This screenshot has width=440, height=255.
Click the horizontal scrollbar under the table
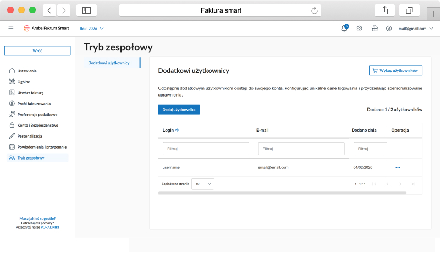(x=282, y=193)
